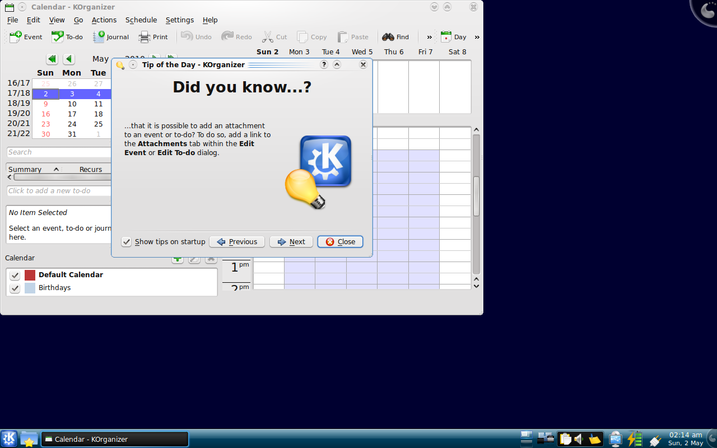Click the virtual desktop pager icon

tap(526, 438)
